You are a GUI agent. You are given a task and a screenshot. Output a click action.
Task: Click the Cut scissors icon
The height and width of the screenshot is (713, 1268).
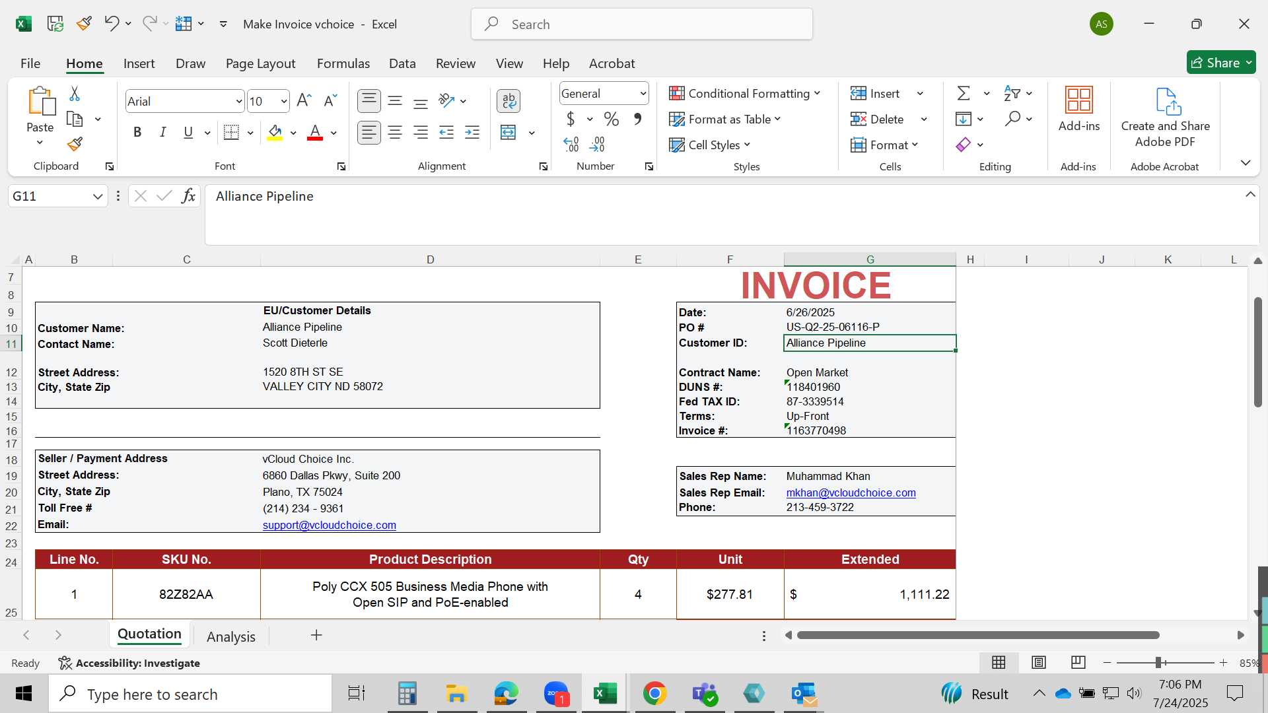(x=75, y=94)
